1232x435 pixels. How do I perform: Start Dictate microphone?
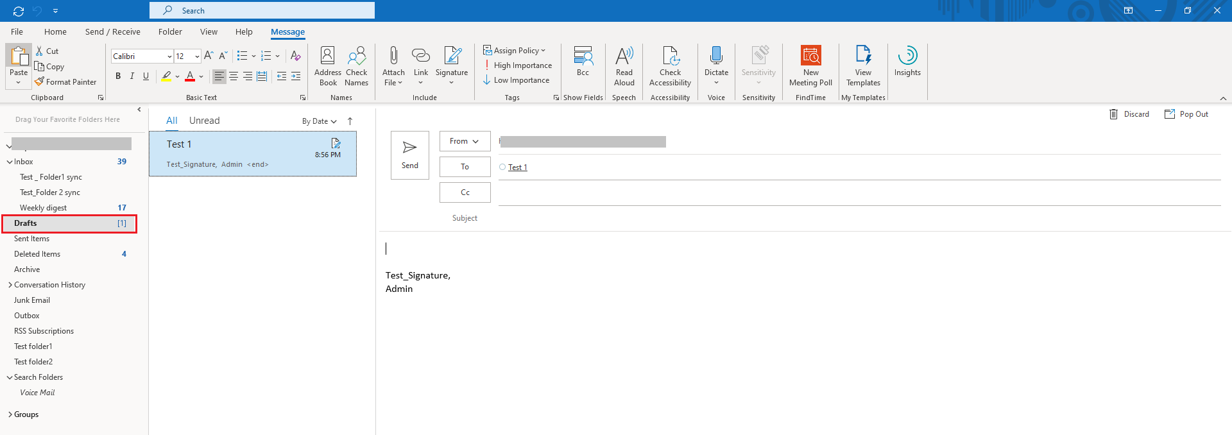point(716,66)
